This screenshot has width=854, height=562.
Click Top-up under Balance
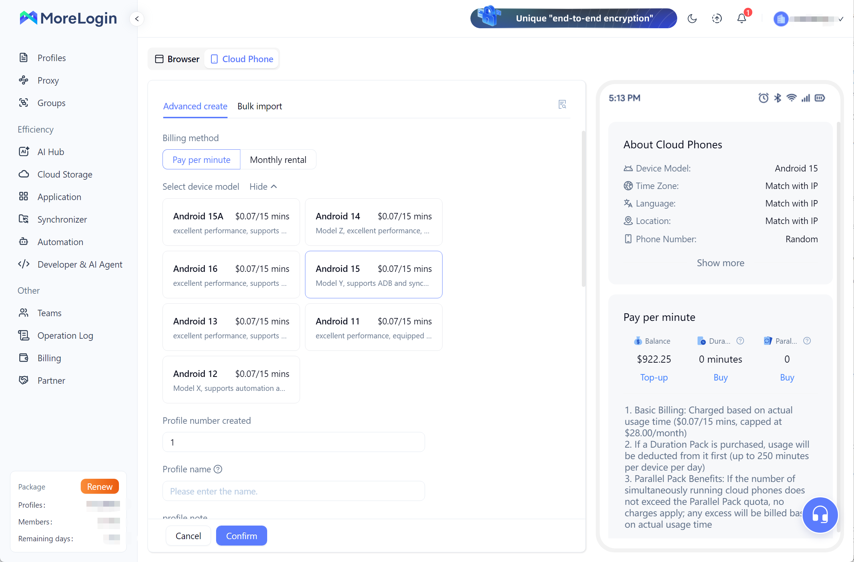pos(654,378)
